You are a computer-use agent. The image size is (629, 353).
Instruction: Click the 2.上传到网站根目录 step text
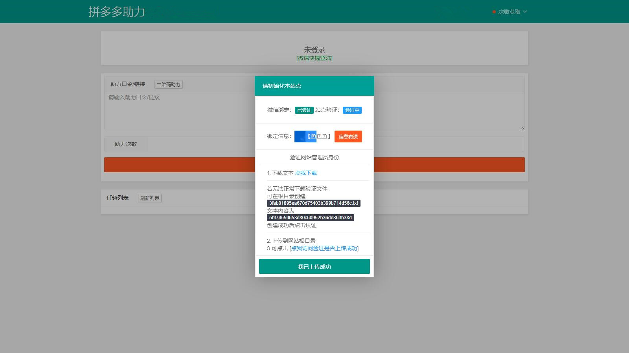[x=291, y=241]
